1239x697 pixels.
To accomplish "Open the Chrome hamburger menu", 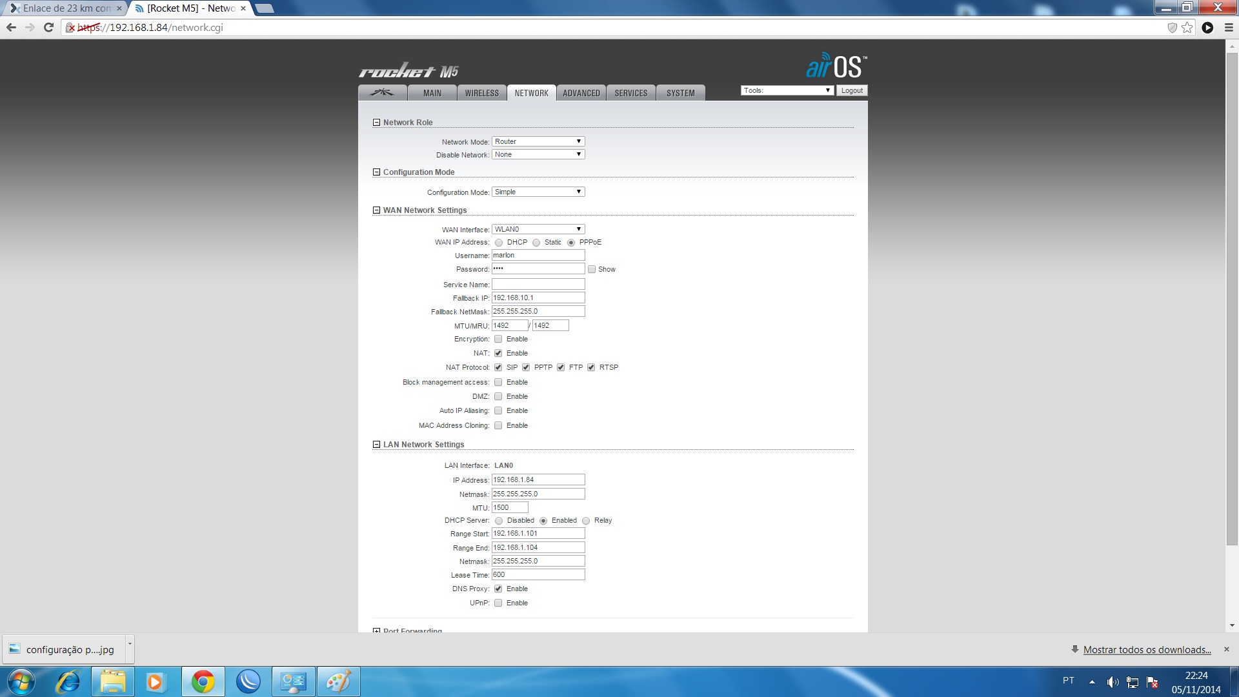I will 1229,28.
